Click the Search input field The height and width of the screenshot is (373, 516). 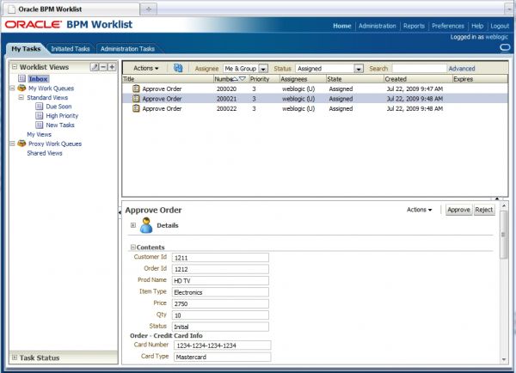[x=420, y=69]
